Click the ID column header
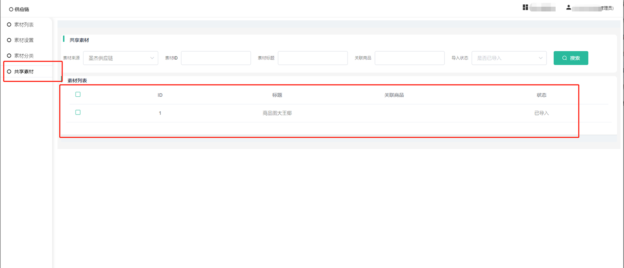 click(160, 95)
